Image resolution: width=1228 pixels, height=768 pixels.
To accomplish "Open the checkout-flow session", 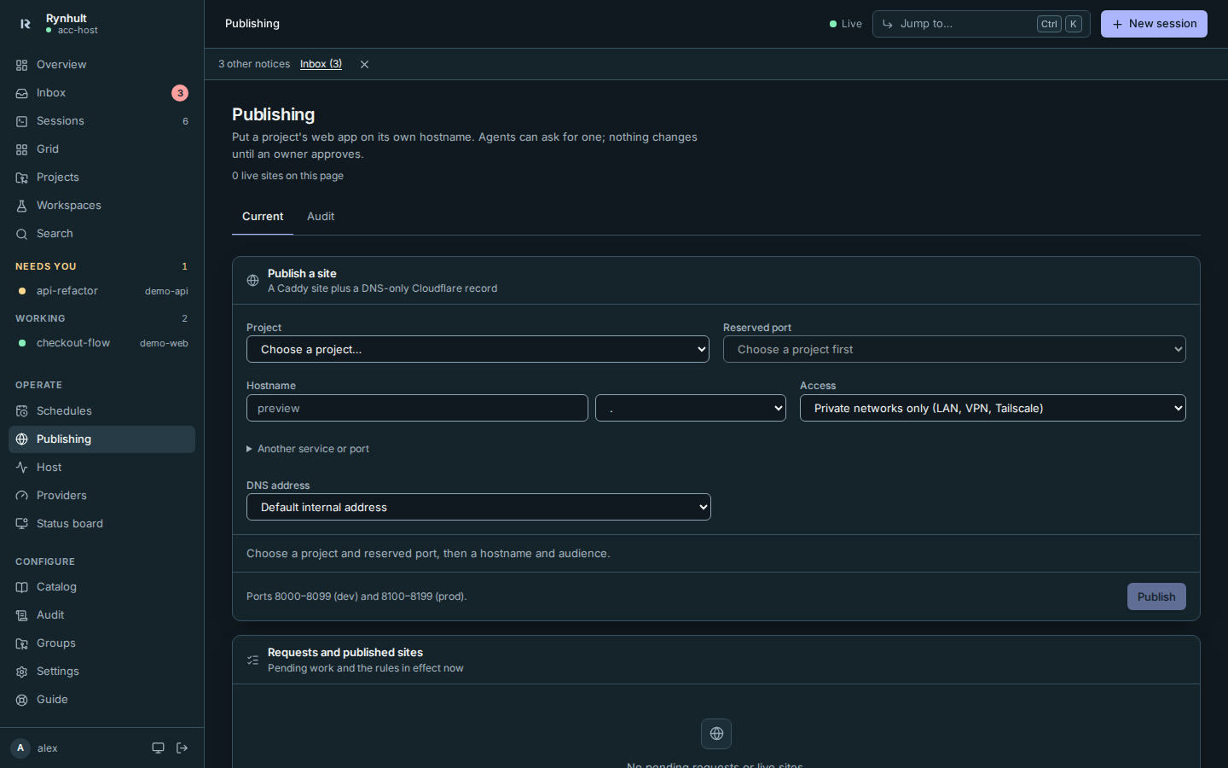I will point(101,343).
